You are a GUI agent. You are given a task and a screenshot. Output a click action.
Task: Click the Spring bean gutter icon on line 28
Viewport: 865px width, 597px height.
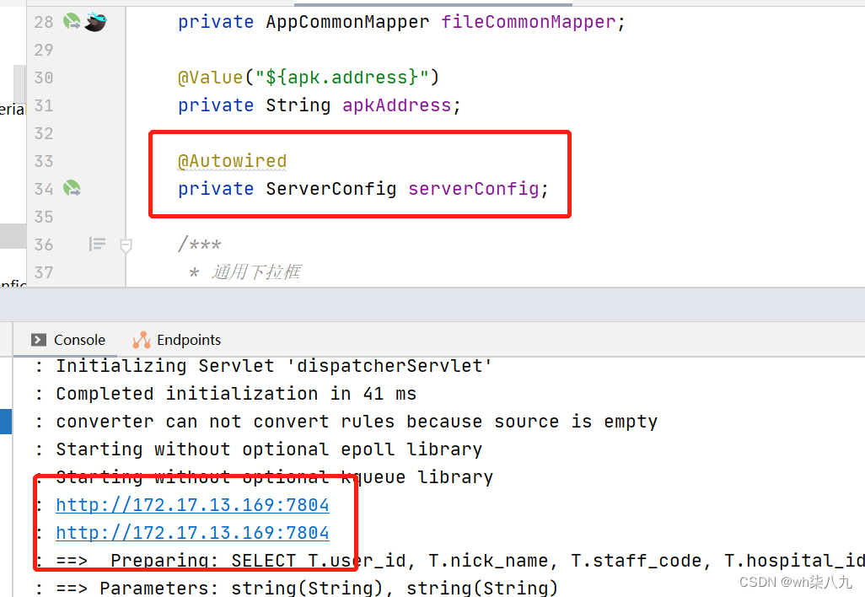(71, 22)
